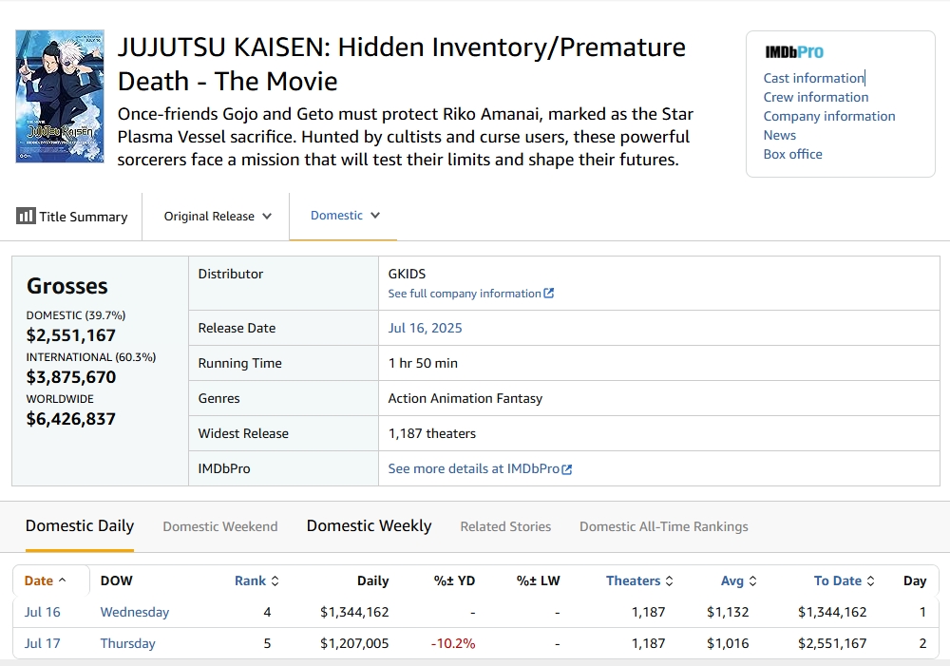
Task: Open external link icon beside company information
Action: [549, 294]
